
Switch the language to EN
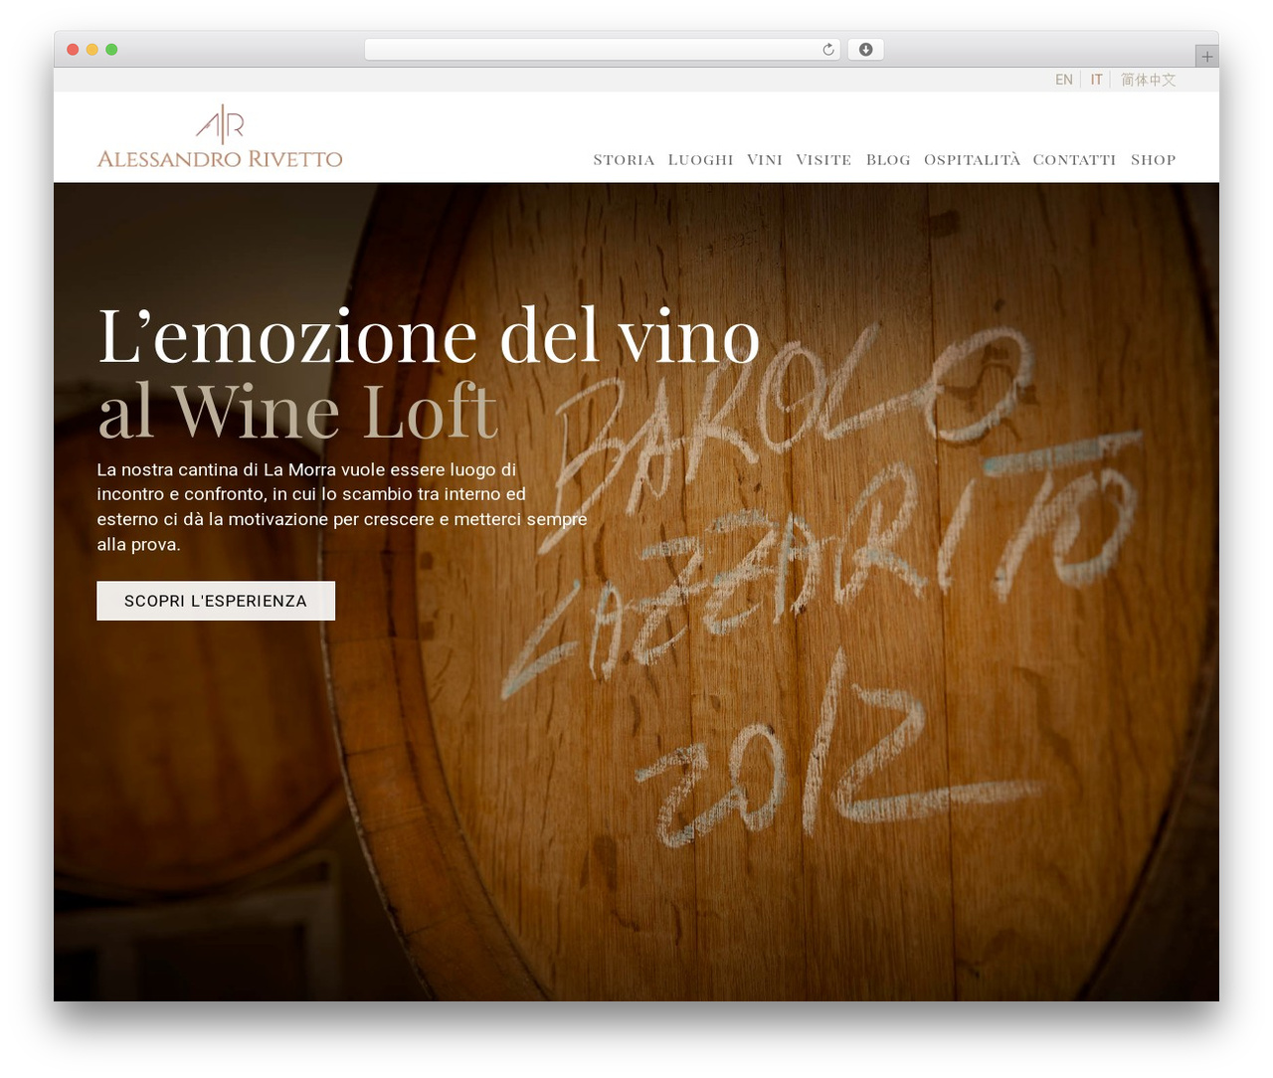[x=1064, y=80]
